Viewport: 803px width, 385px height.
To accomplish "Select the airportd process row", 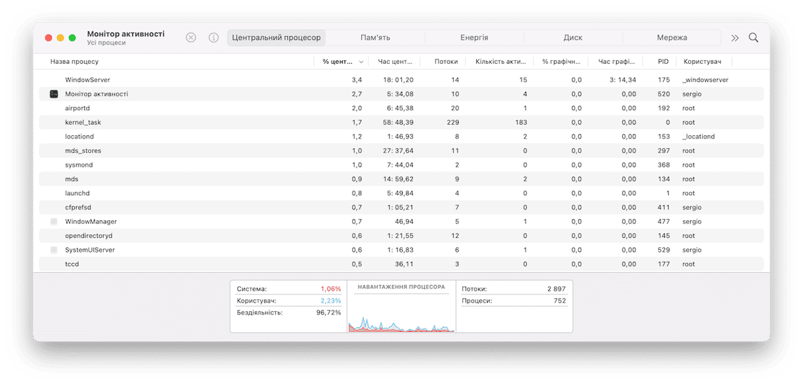I will (401, 108).
